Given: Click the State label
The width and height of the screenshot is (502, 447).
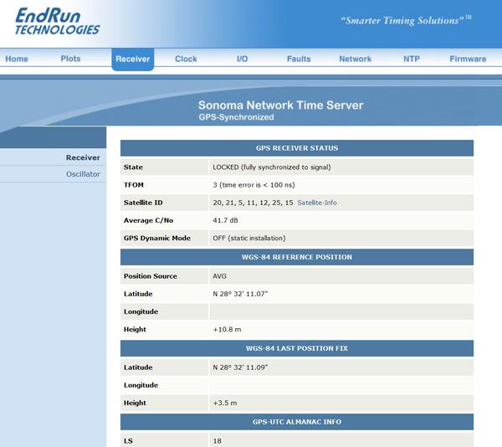Looking at the screenshot, I should tap(133, 167).
